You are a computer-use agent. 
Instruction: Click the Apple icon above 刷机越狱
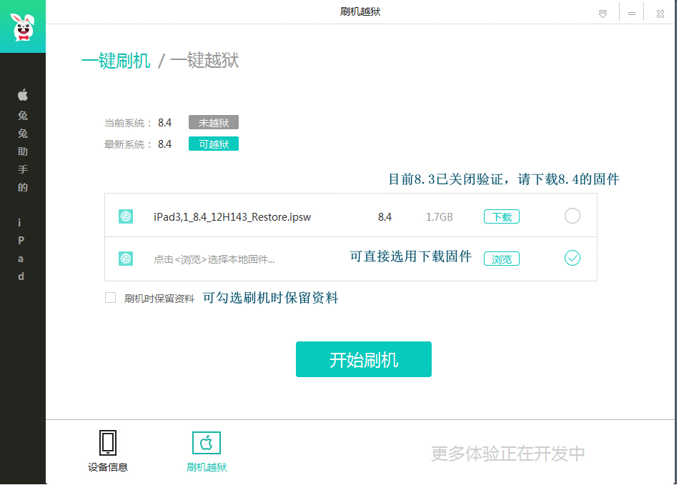[206, 442]
